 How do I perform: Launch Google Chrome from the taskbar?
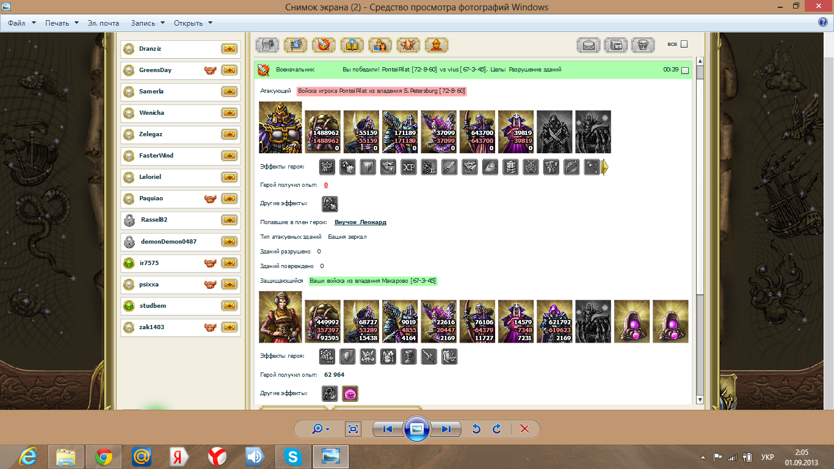click(103, 456)
